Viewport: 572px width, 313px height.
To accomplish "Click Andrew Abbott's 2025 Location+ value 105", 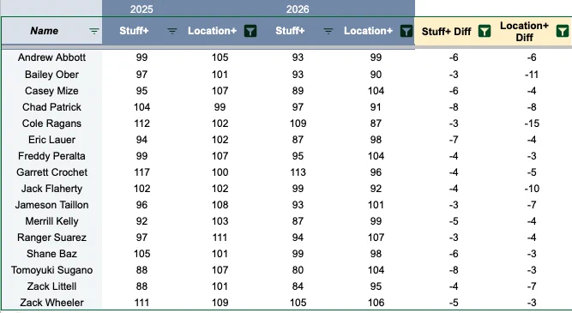I will tap(220, 57).
